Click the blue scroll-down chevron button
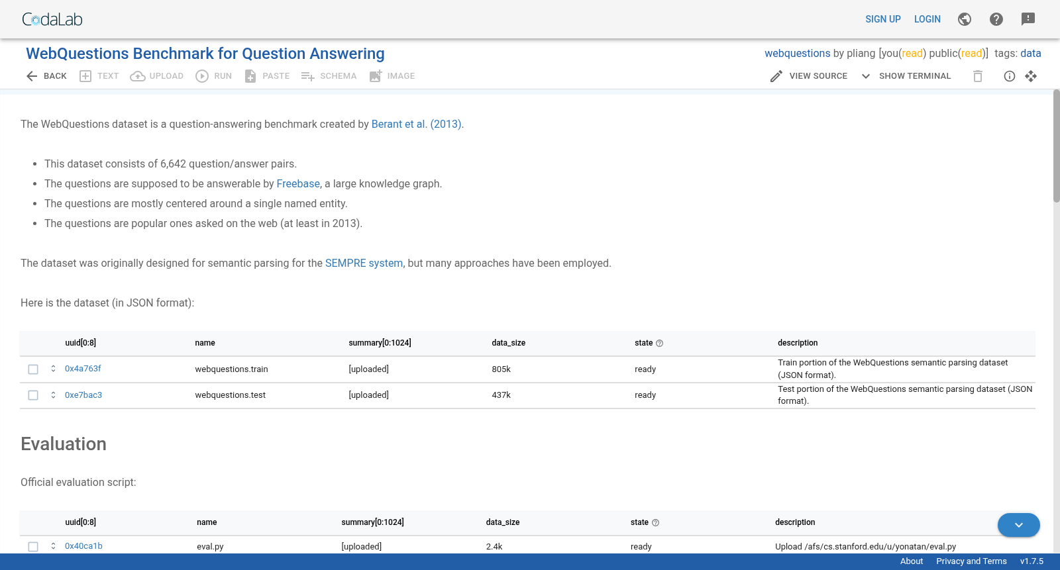The image size is (1060, 570). point(1019,525)
